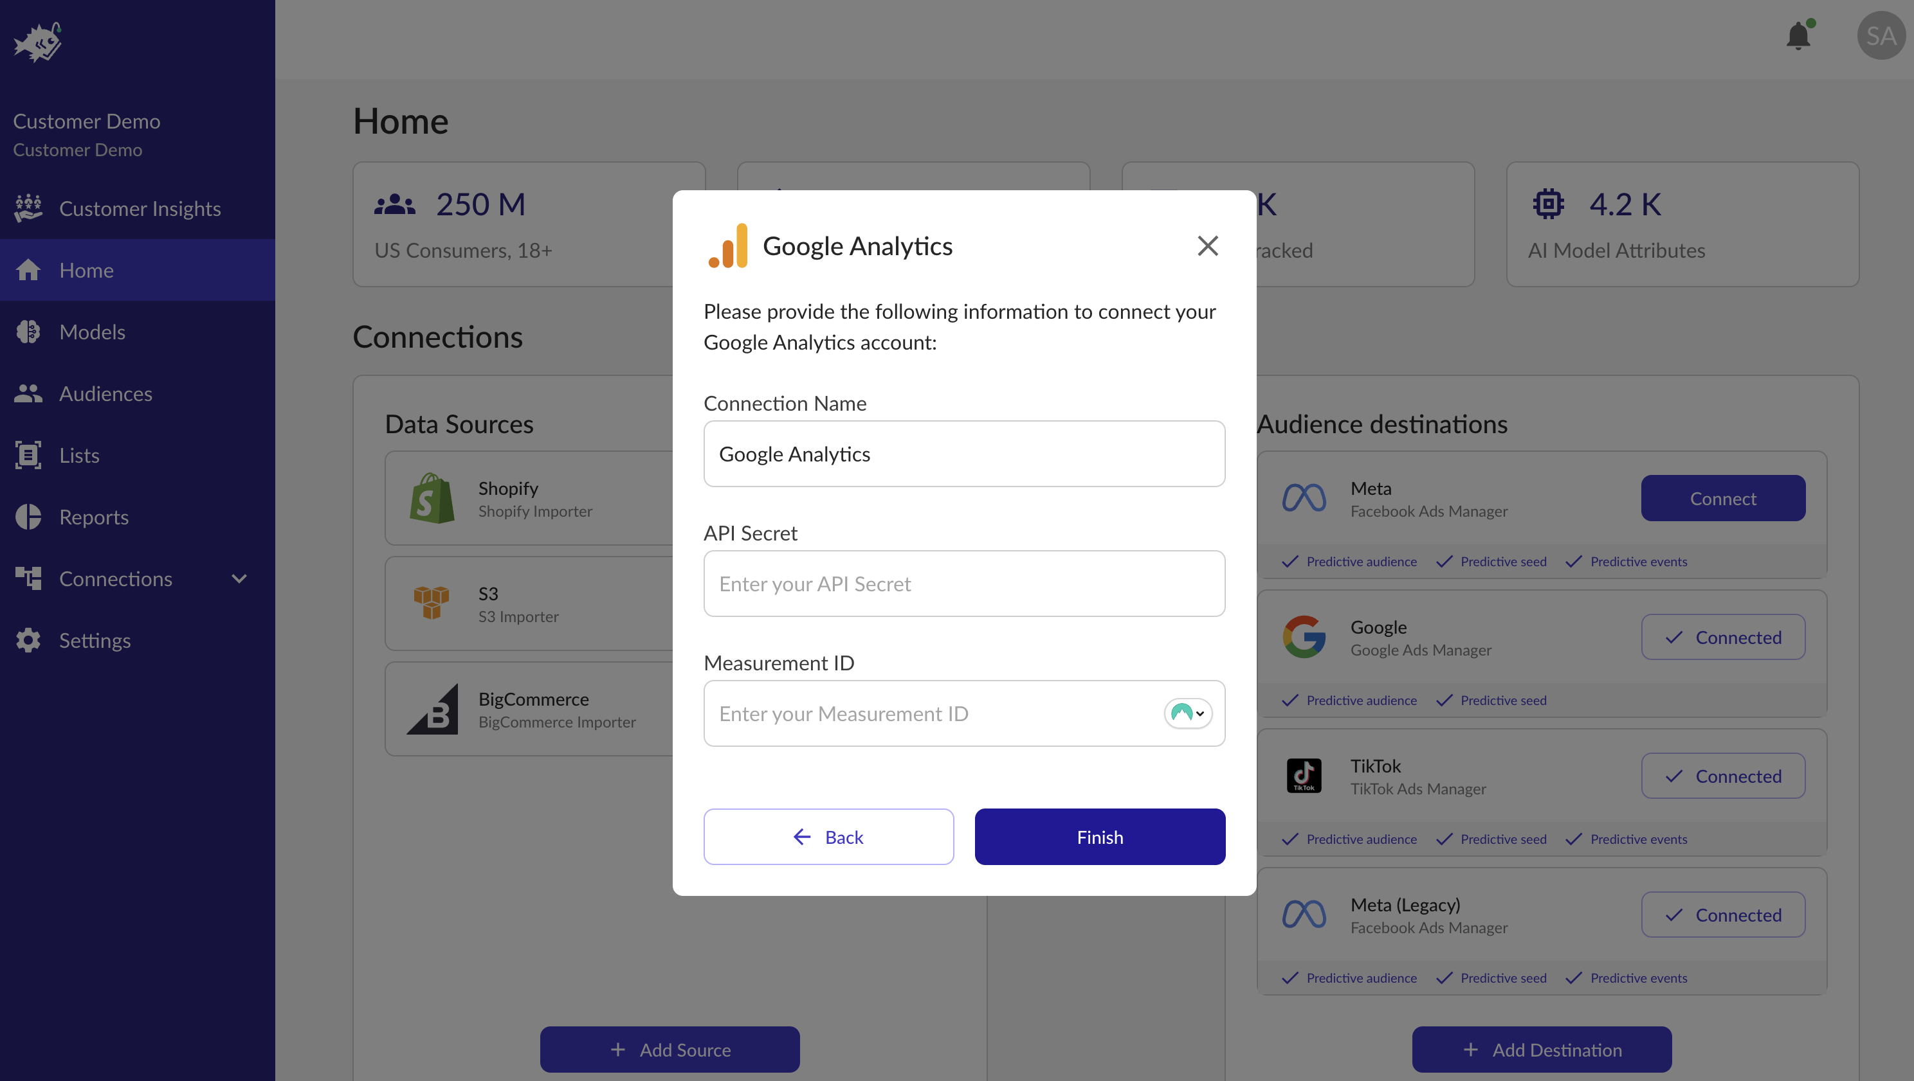Click the Meta (Legacy) logo

(1304, 914)
